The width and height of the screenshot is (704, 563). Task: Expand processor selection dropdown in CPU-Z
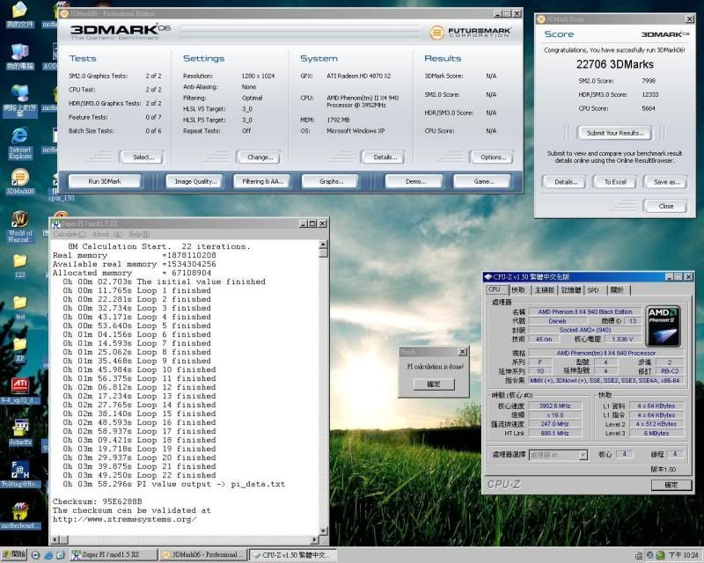click(x=583, y=456)
